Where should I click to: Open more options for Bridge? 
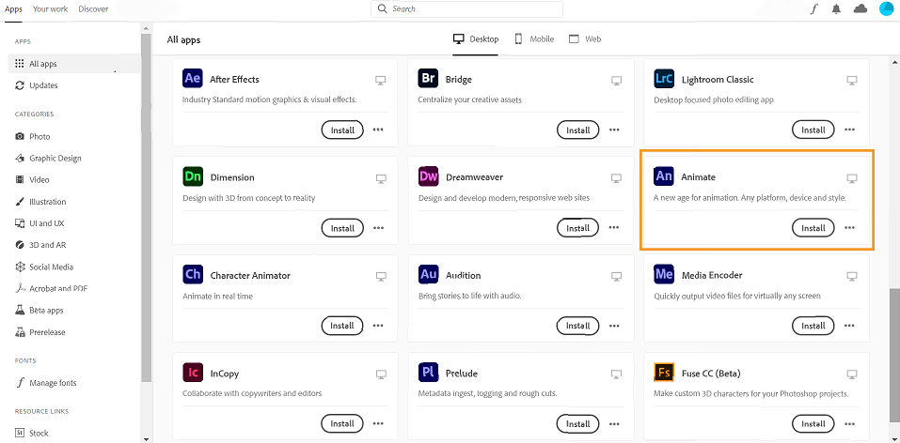614,130
